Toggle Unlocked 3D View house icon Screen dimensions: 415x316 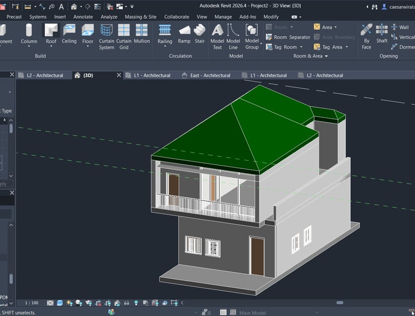117,303
